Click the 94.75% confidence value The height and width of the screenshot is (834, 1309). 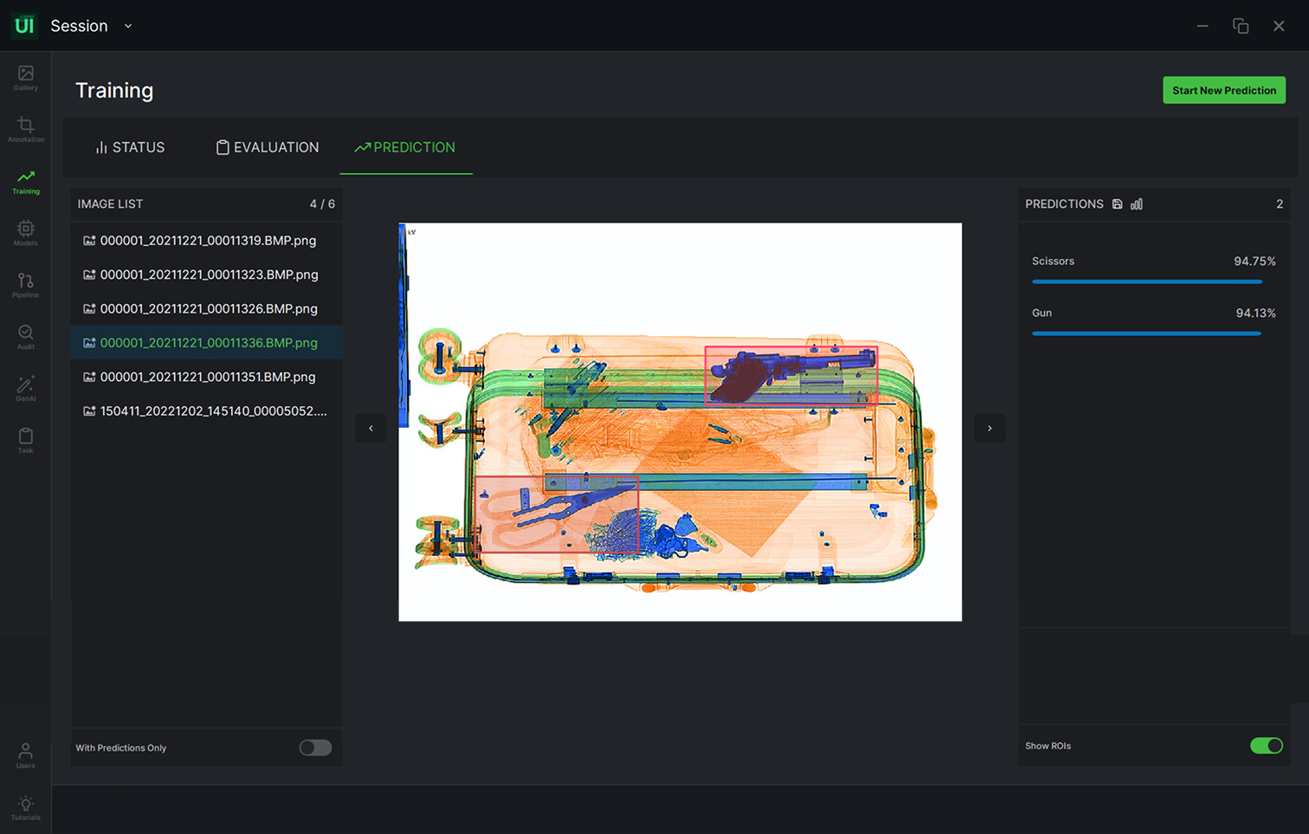click(1254, 261)
